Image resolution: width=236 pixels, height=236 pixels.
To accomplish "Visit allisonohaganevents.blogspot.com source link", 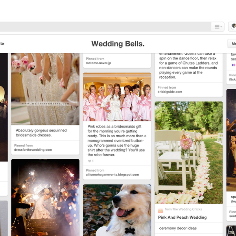I will [x=112, y=175].
